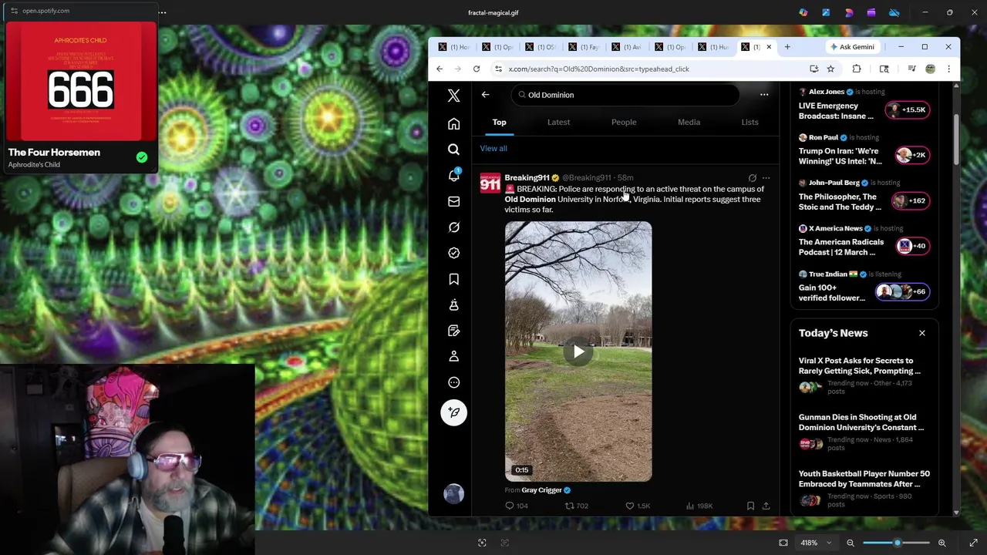This screenshot has height=555, width=987.
Task: Open More circle icon in X sidebar
Action: (x=453, y=382)
